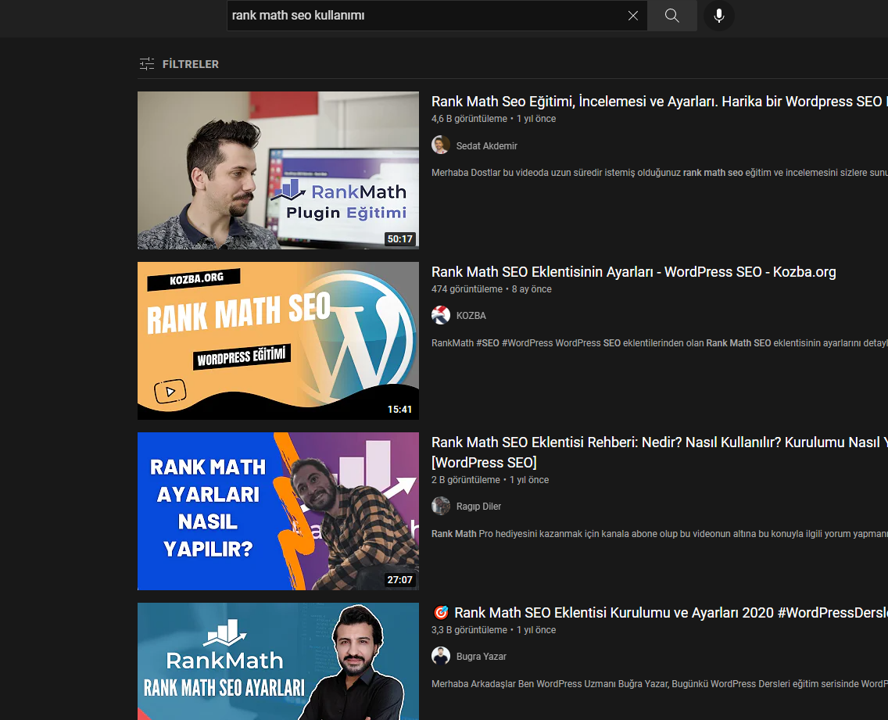Open the 'Rank Math SEO Eklentisi Rehberi' video title
Viewport: 888px width, 720px height.
(659, 452)
